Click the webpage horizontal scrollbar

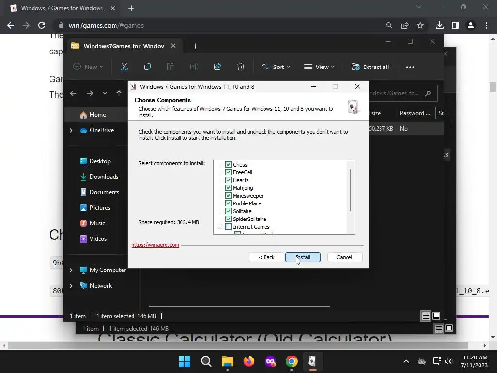[x=238, y=345]
